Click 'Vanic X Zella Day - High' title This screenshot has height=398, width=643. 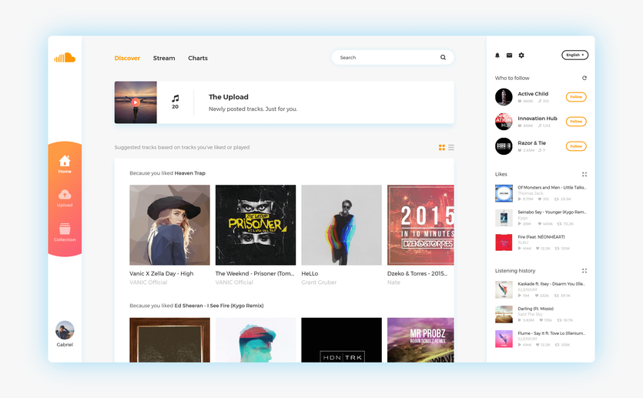click(x=162, y=273)
